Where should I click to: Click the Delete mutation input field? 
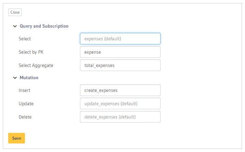click(120, 117)
